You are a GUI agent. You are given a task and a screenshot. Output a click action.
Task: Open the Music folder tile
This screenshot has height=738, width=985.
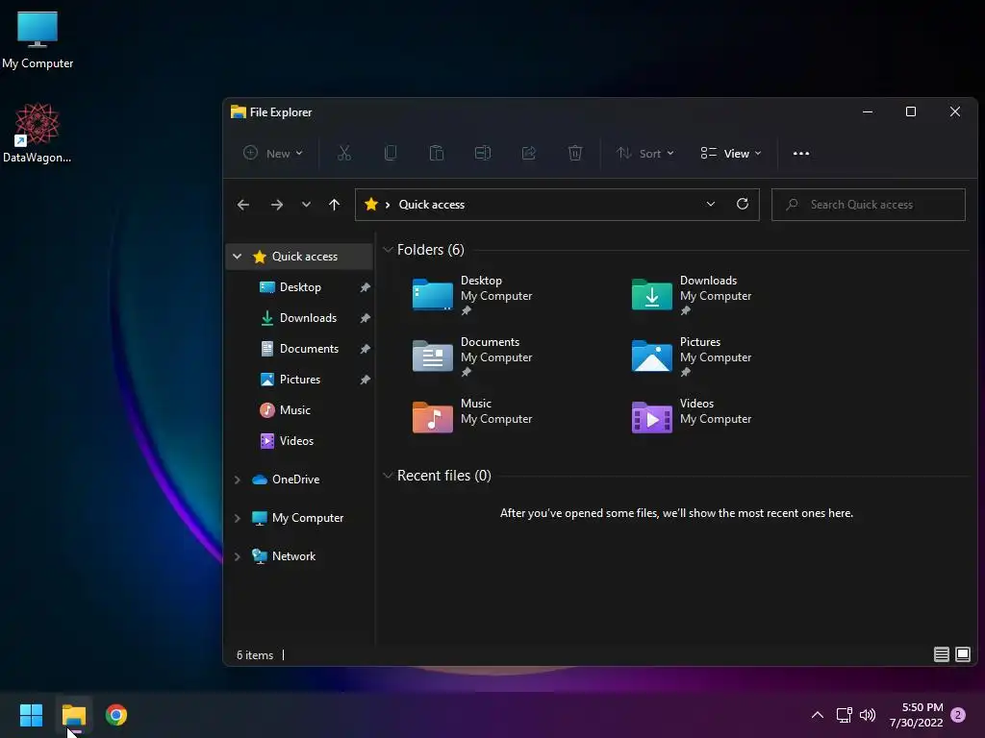pyautogui.click(x=472, y=417)
